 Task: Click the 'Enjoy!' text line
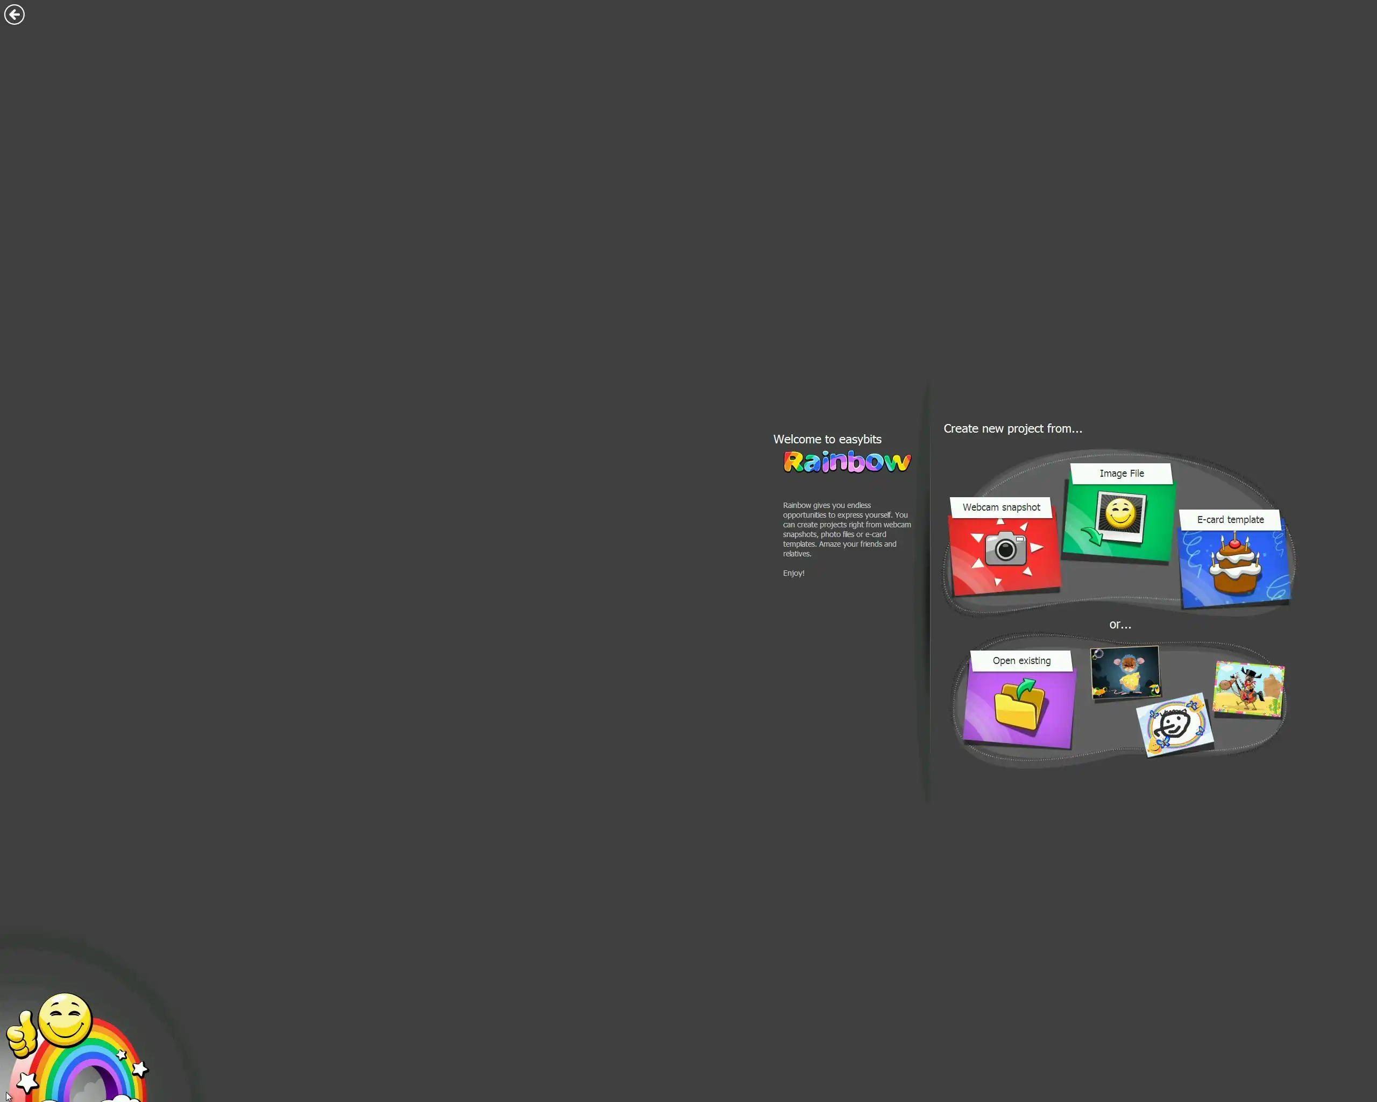tap(793, 573)
